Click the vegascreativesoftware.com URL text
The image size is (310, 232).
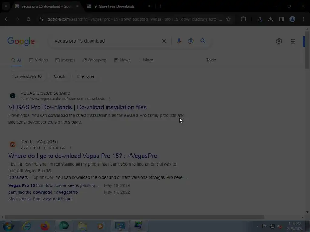coord(63,99)
